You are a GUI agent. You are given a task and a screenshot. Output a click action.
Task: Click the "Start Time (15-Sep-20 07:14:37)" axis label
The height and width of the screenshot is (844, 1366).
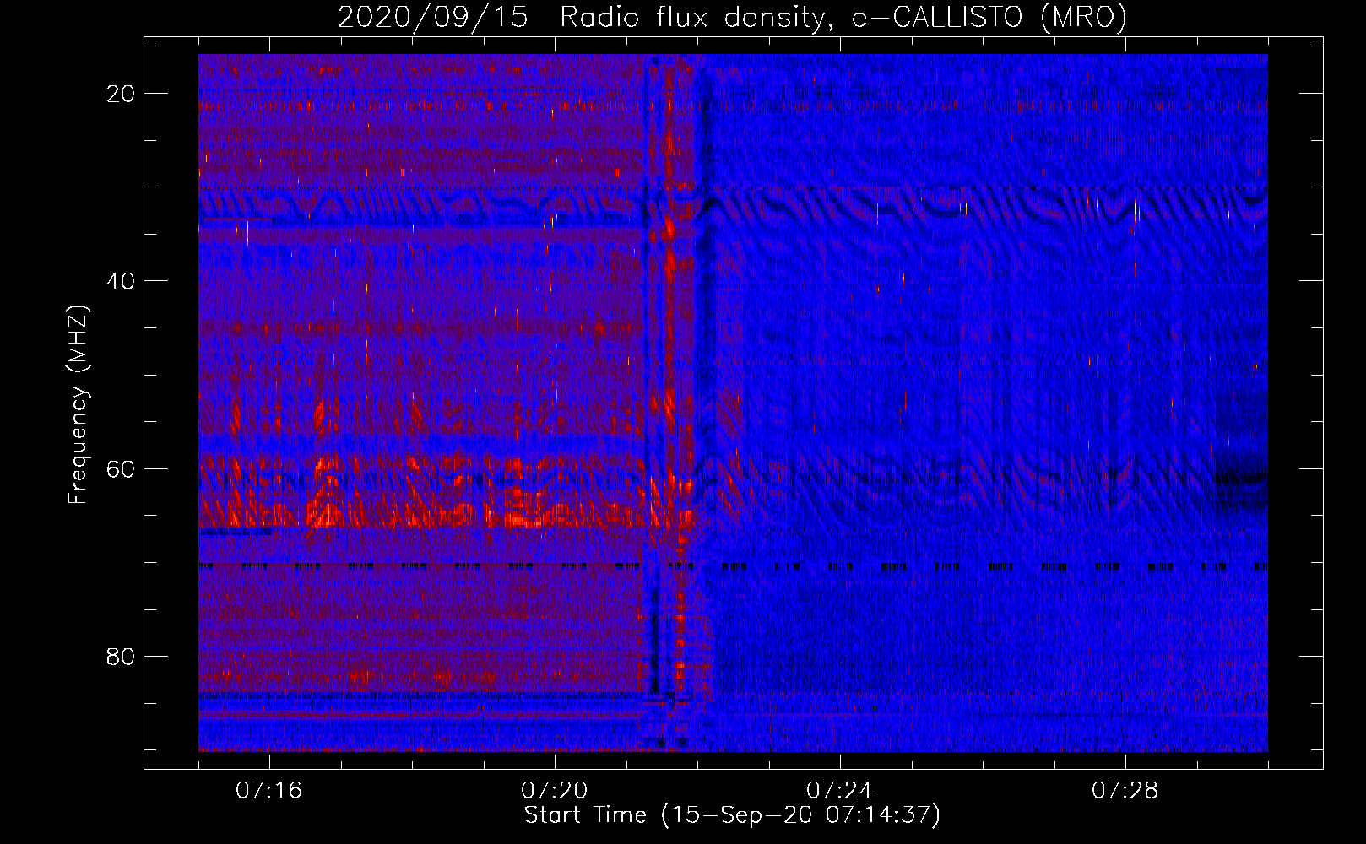pyautogui.click(x=732, y=815)
